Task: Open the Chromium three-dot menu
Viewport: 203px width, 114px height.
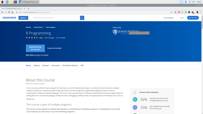Action: [201, 12]
